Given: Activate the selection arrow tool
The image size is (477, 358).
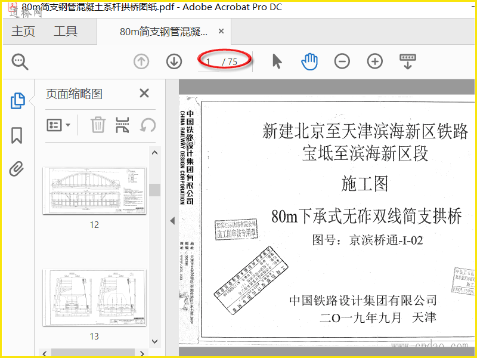Looking at the screenshot, I should [x=277, y=61].
